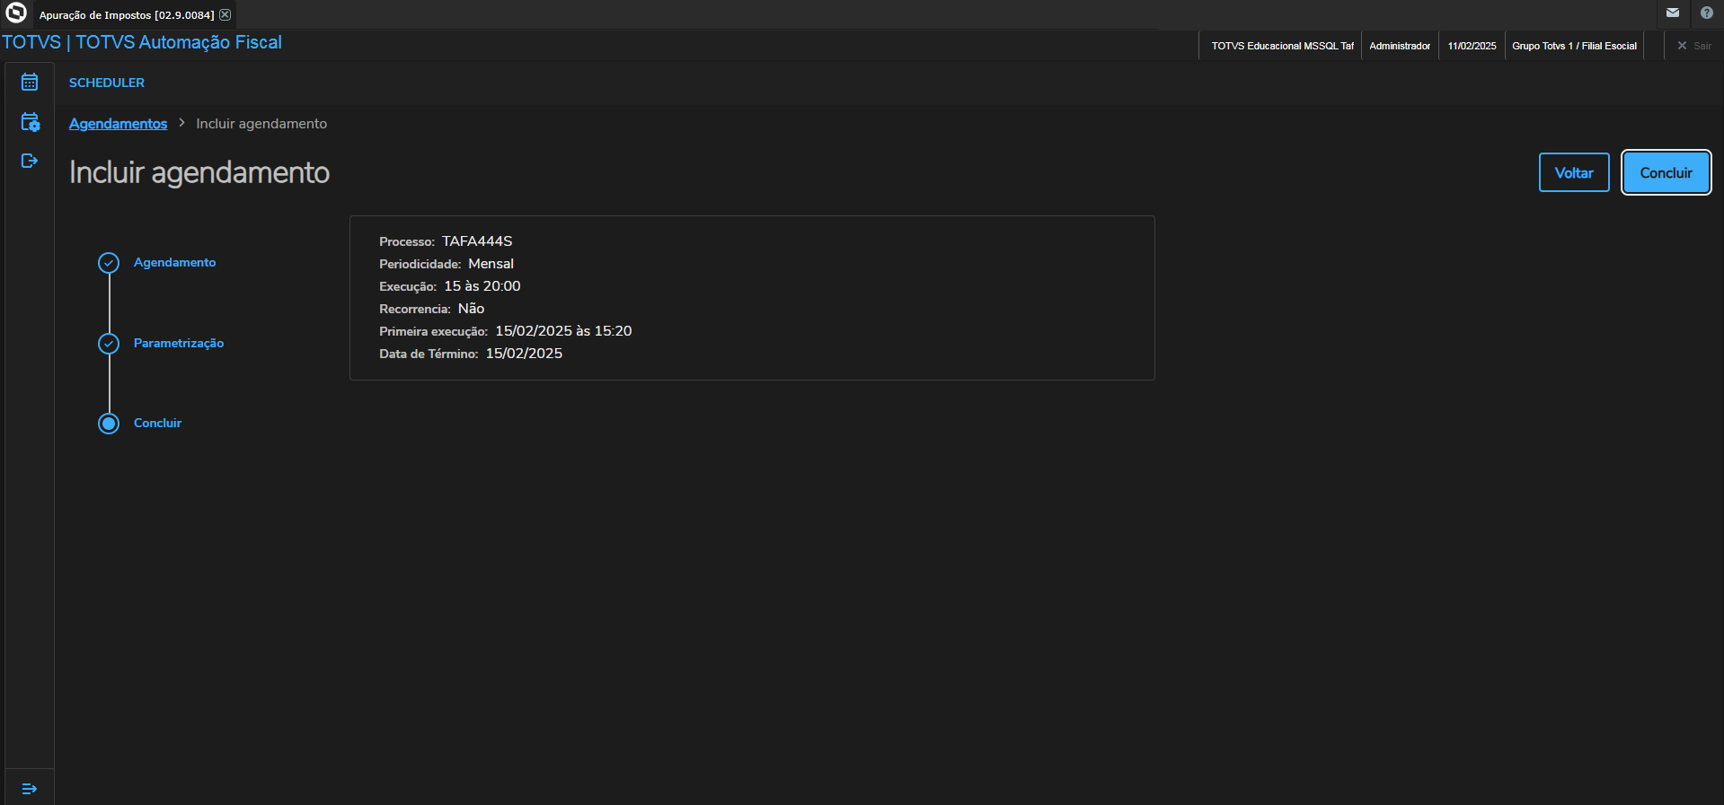Open the mail envelope icon
The image size is (1724, 805).
click(1672, 13)
